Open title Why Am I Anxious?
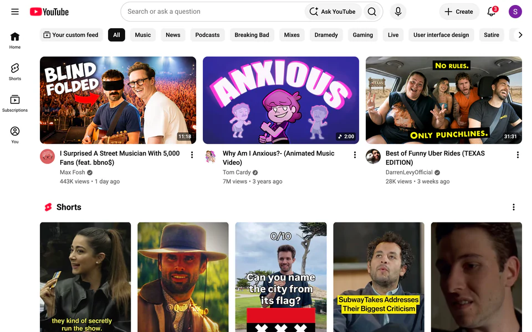532x332 pixels. 279,158
